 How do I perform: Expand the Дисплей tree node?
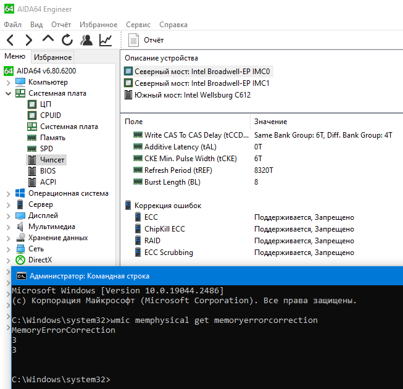8,216
